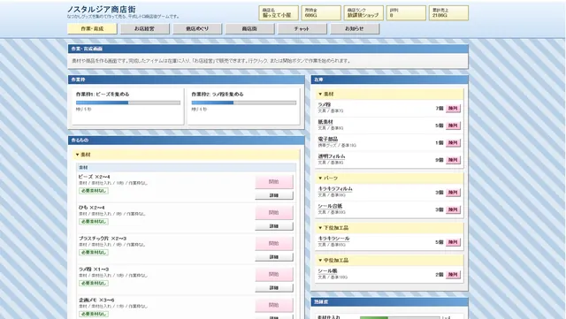Open the キラキラシール item name in the inventory
This screenshot has width=566, height=319.
333,239
